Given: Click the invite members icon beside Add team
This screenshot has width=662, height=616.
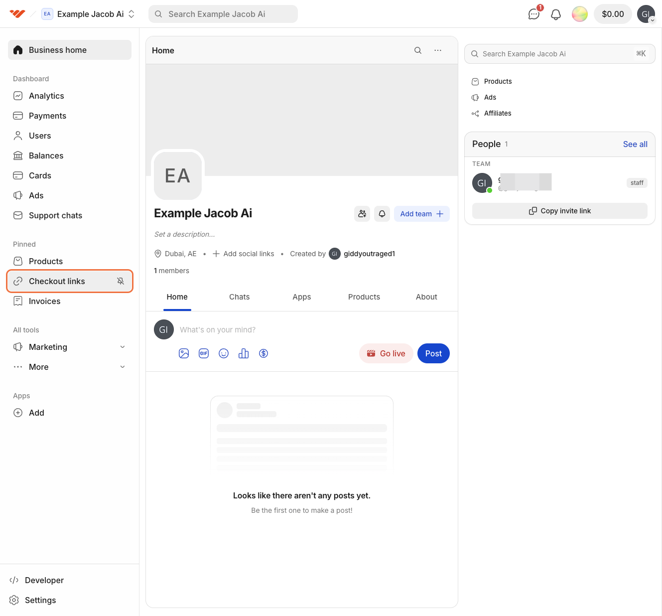Looking at the screenshot, I should (362, 214).
